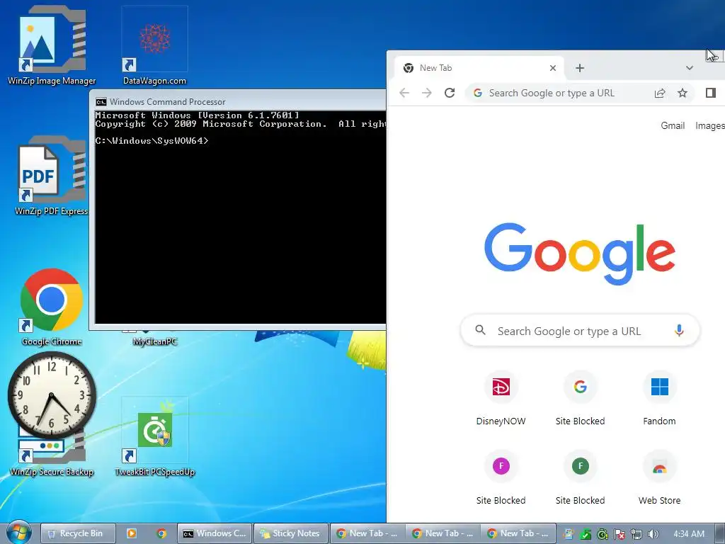The image size is (725, 544).
Task: Select the New Tab tab in Chrome
Action: 479,68
